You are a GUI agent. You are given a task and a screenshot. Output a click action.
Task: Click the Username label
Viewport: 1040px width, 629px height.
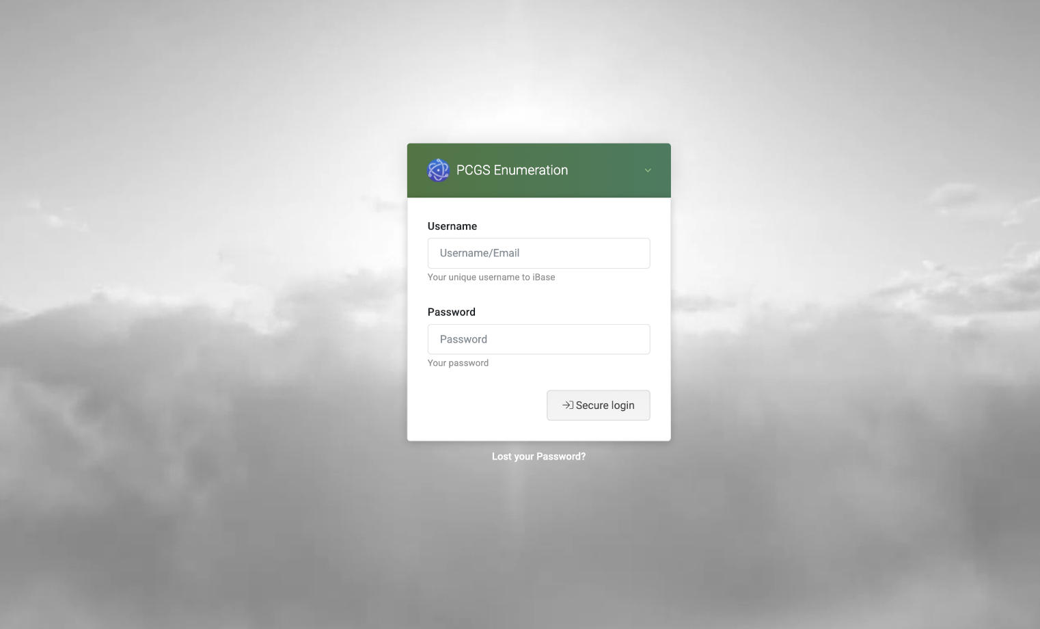[x=452, y=226]
